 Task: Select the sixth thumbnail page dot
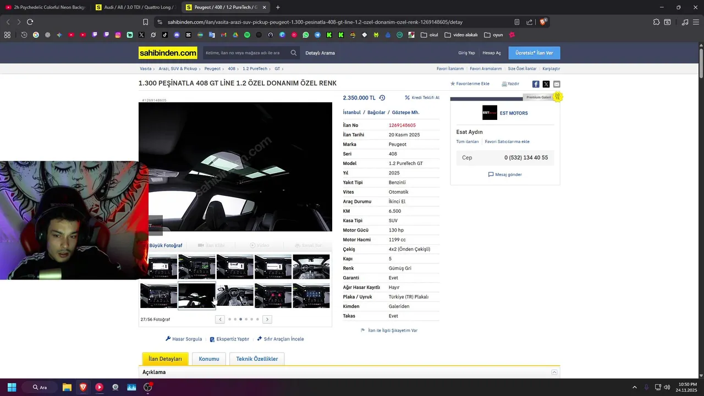tap(257, 319)
